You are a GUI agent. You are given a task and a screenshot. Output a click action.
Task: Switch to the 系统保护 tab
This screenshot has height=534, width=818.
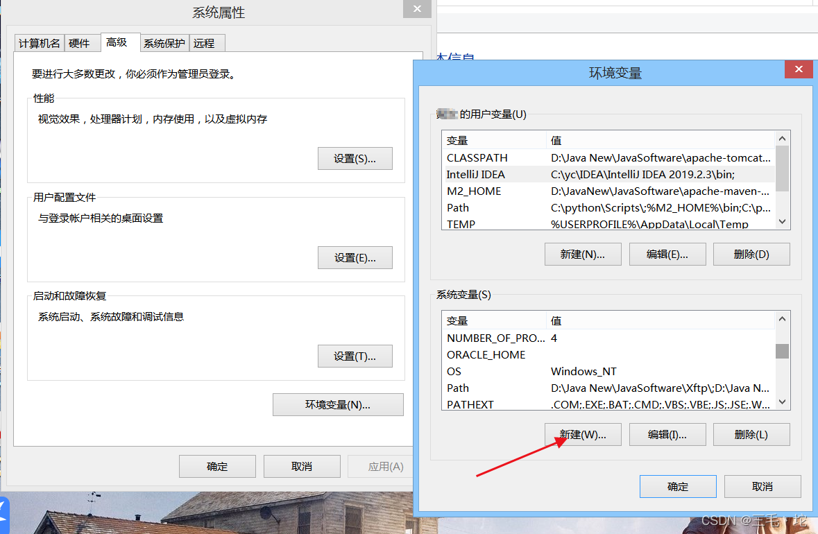pyautogui.click(x=164, y=42)
